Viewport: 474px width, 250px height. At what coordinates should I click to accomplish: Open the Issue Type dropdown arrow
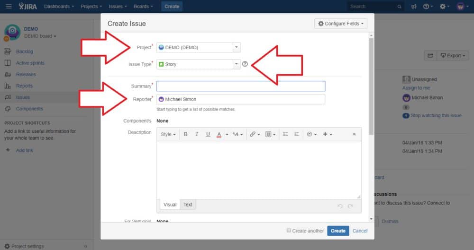[237, 64]
